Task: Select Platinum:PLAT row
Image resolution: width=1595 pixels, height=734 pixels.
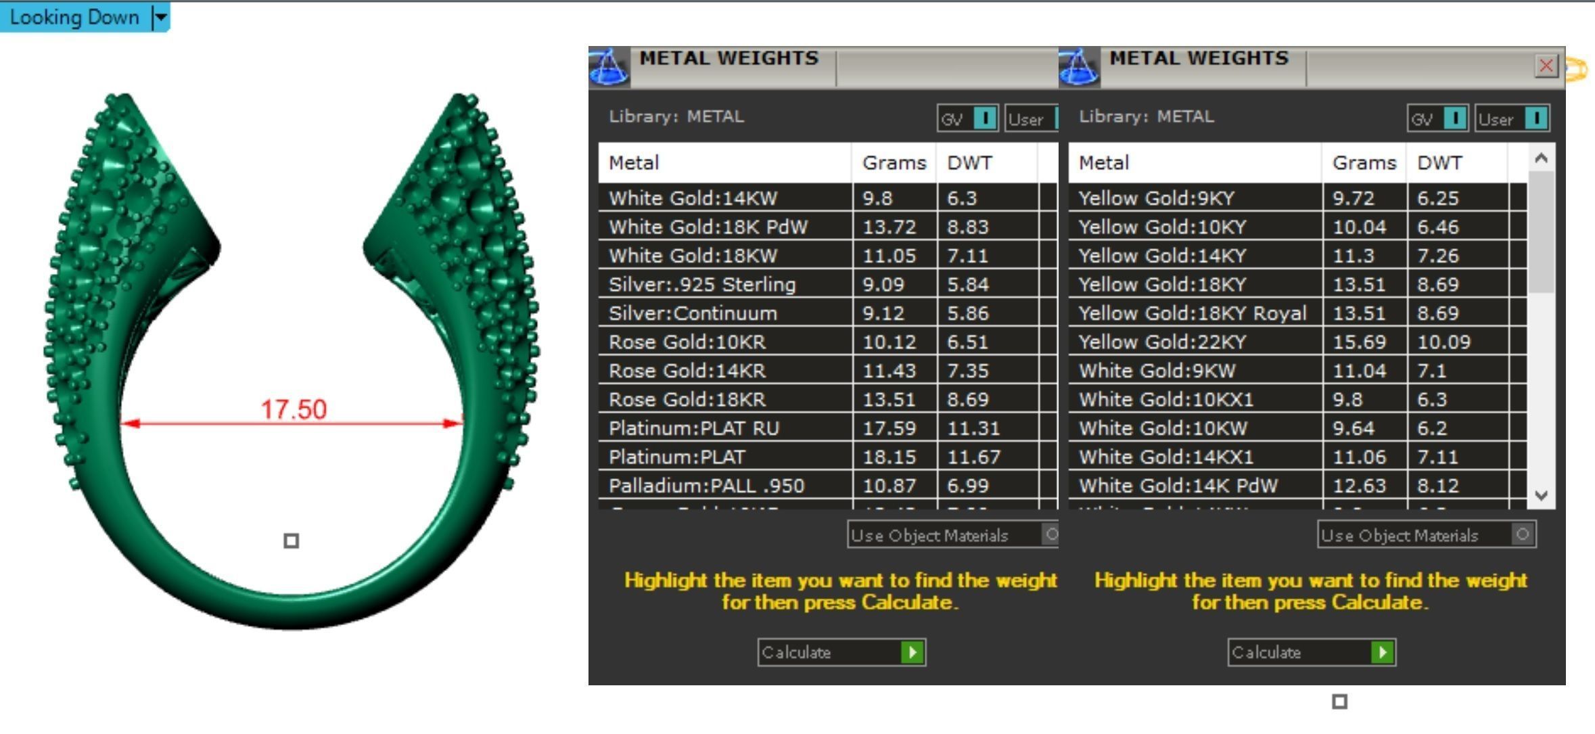Action: (828, 457)
